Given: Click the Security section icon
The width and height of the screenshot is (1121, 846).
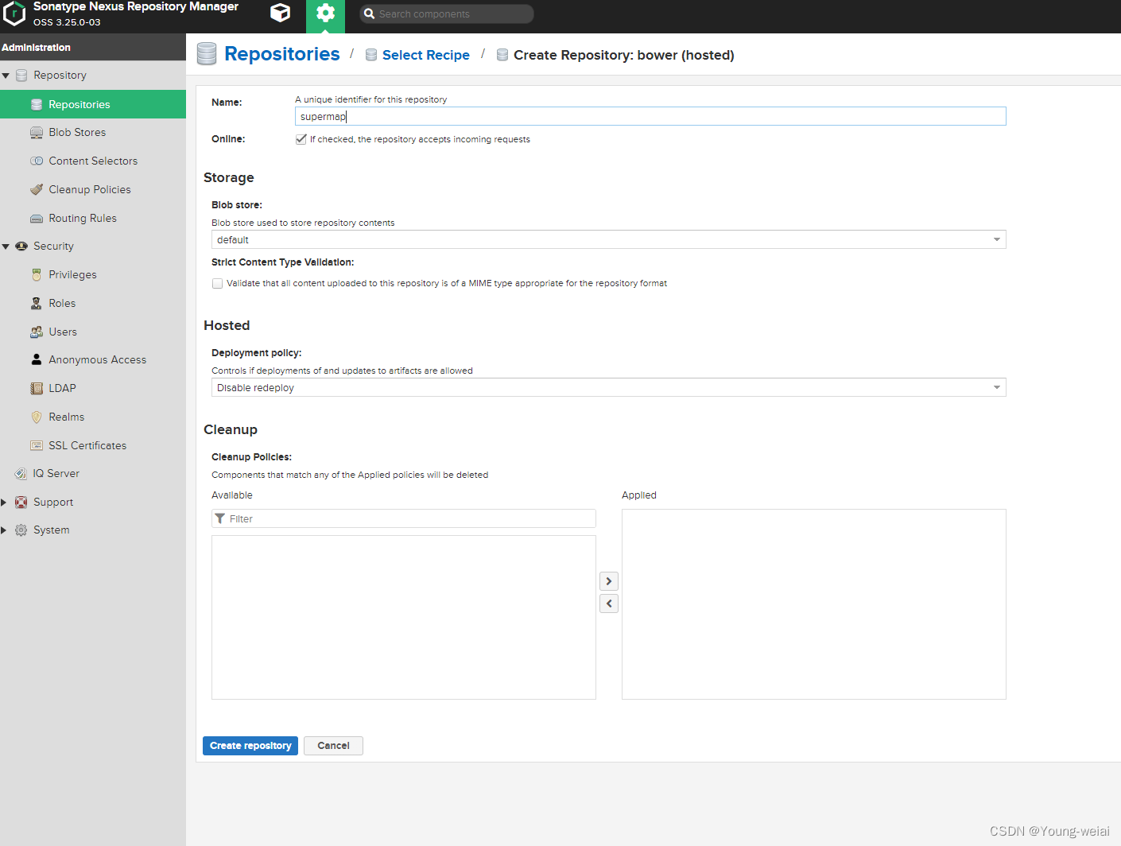Looking at the screenshot, I should [x=21, y=246].
